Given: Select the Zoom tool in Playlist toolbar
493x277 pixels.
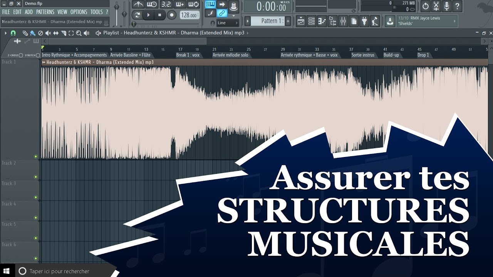Looking at the screenshot, I should [x=79, y=33].
